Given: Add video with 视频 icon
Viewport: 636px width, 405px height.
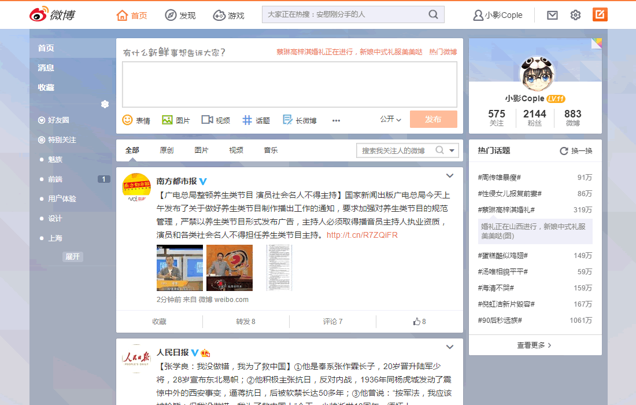Looking at the screenshot, I should [x=207, y=120].
